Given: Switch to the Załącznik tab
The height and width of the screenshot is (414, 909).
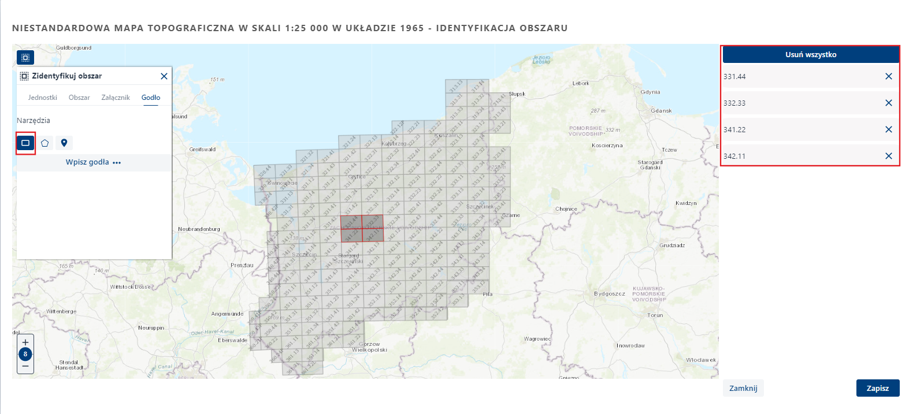Looking at the screenshot, I should point(116,98).
